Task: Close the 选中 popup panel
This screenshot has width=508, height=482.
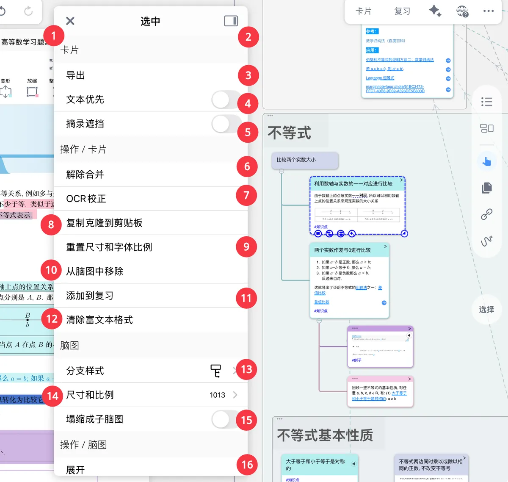Action: [x=70, y=21]
